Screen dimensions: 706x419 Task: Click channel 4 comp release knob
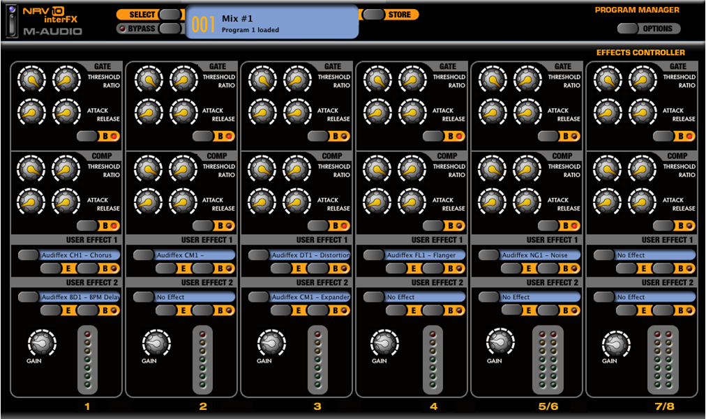pyautogui.click(x=412, y=201)
